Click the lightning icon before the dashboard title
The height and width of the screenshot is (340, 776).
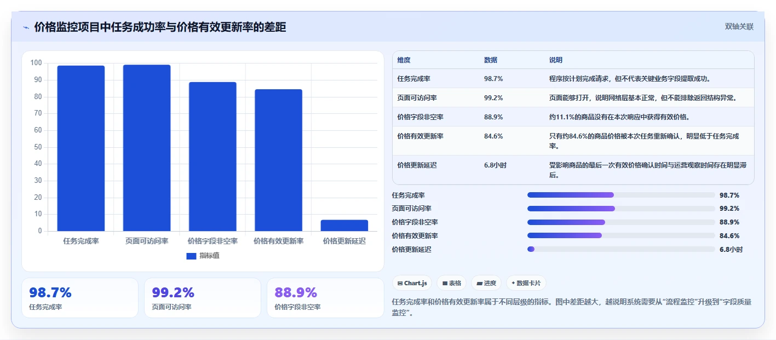coord(26,27)
